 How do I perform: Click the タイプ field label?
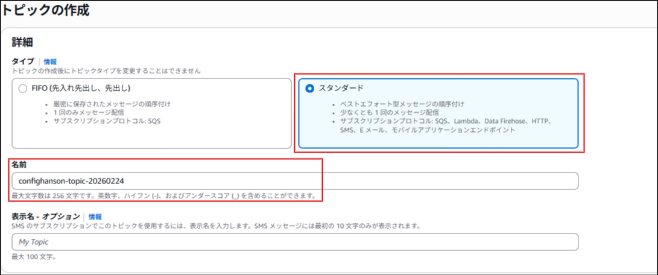(x=23, y=62)
